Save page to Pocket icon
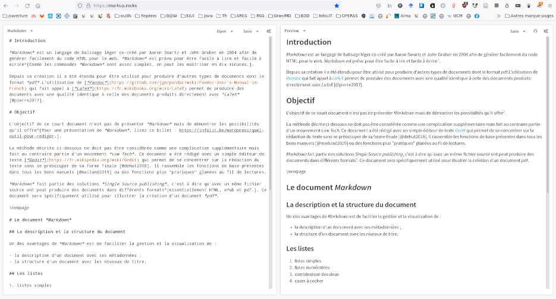Screen dimensions: 556x299 click(378, 6)
